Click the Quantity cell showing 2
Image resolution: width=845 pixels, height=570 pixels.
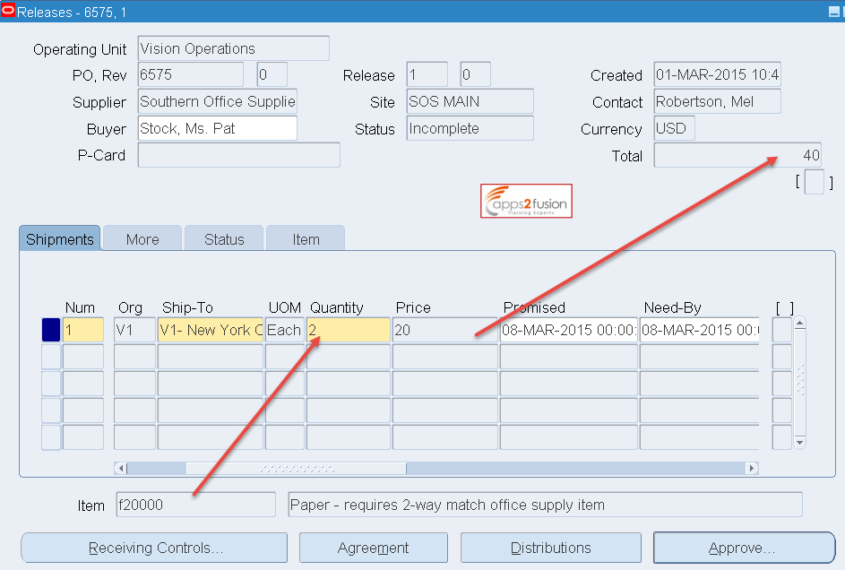tap(349, 330)
